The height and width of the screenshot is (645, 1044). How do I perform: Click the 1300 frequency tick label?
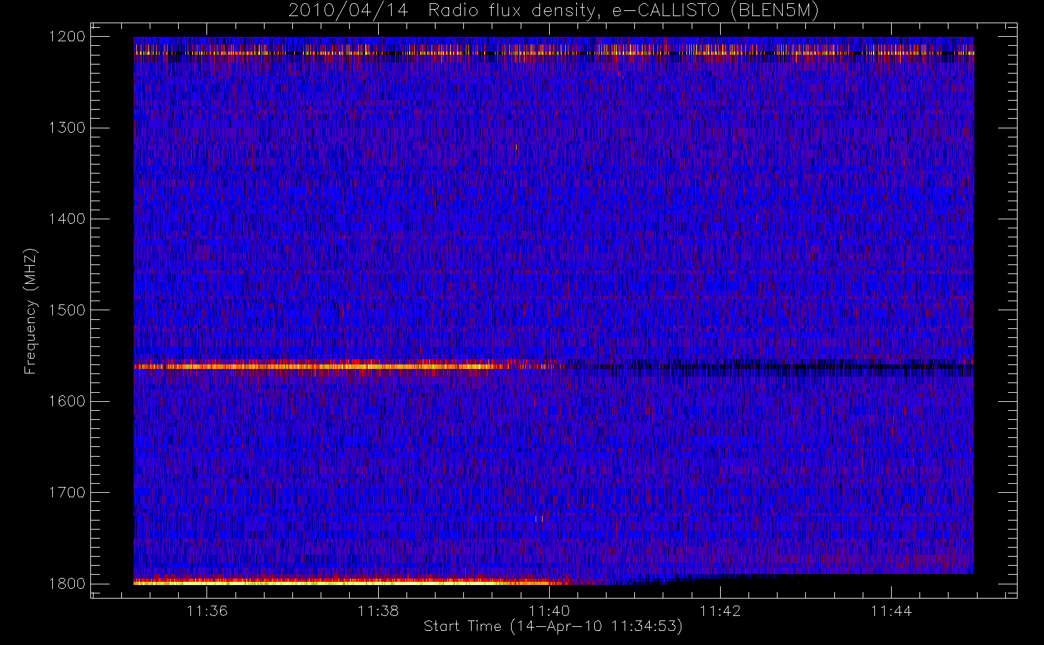pyautogui.click(x=67, y=128)
